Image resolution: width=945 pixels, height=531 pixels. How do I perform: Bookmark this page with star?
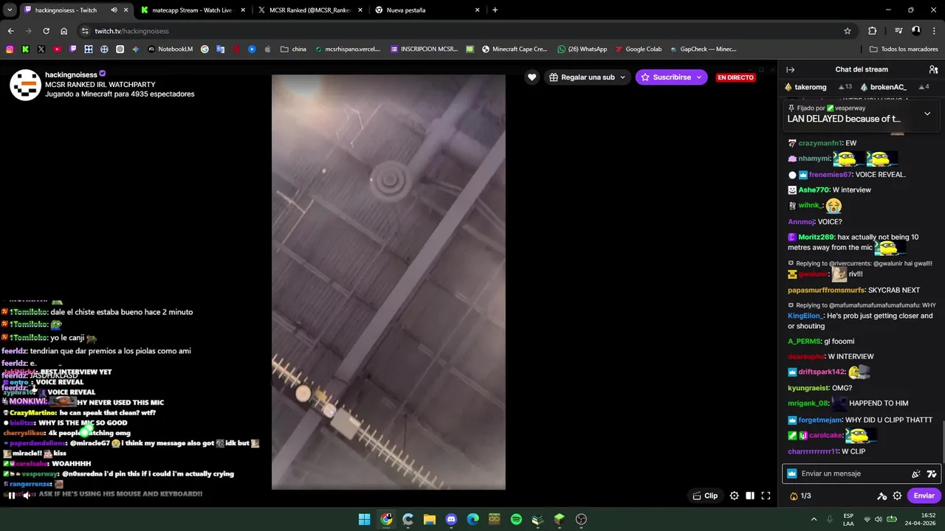point(848,31)
